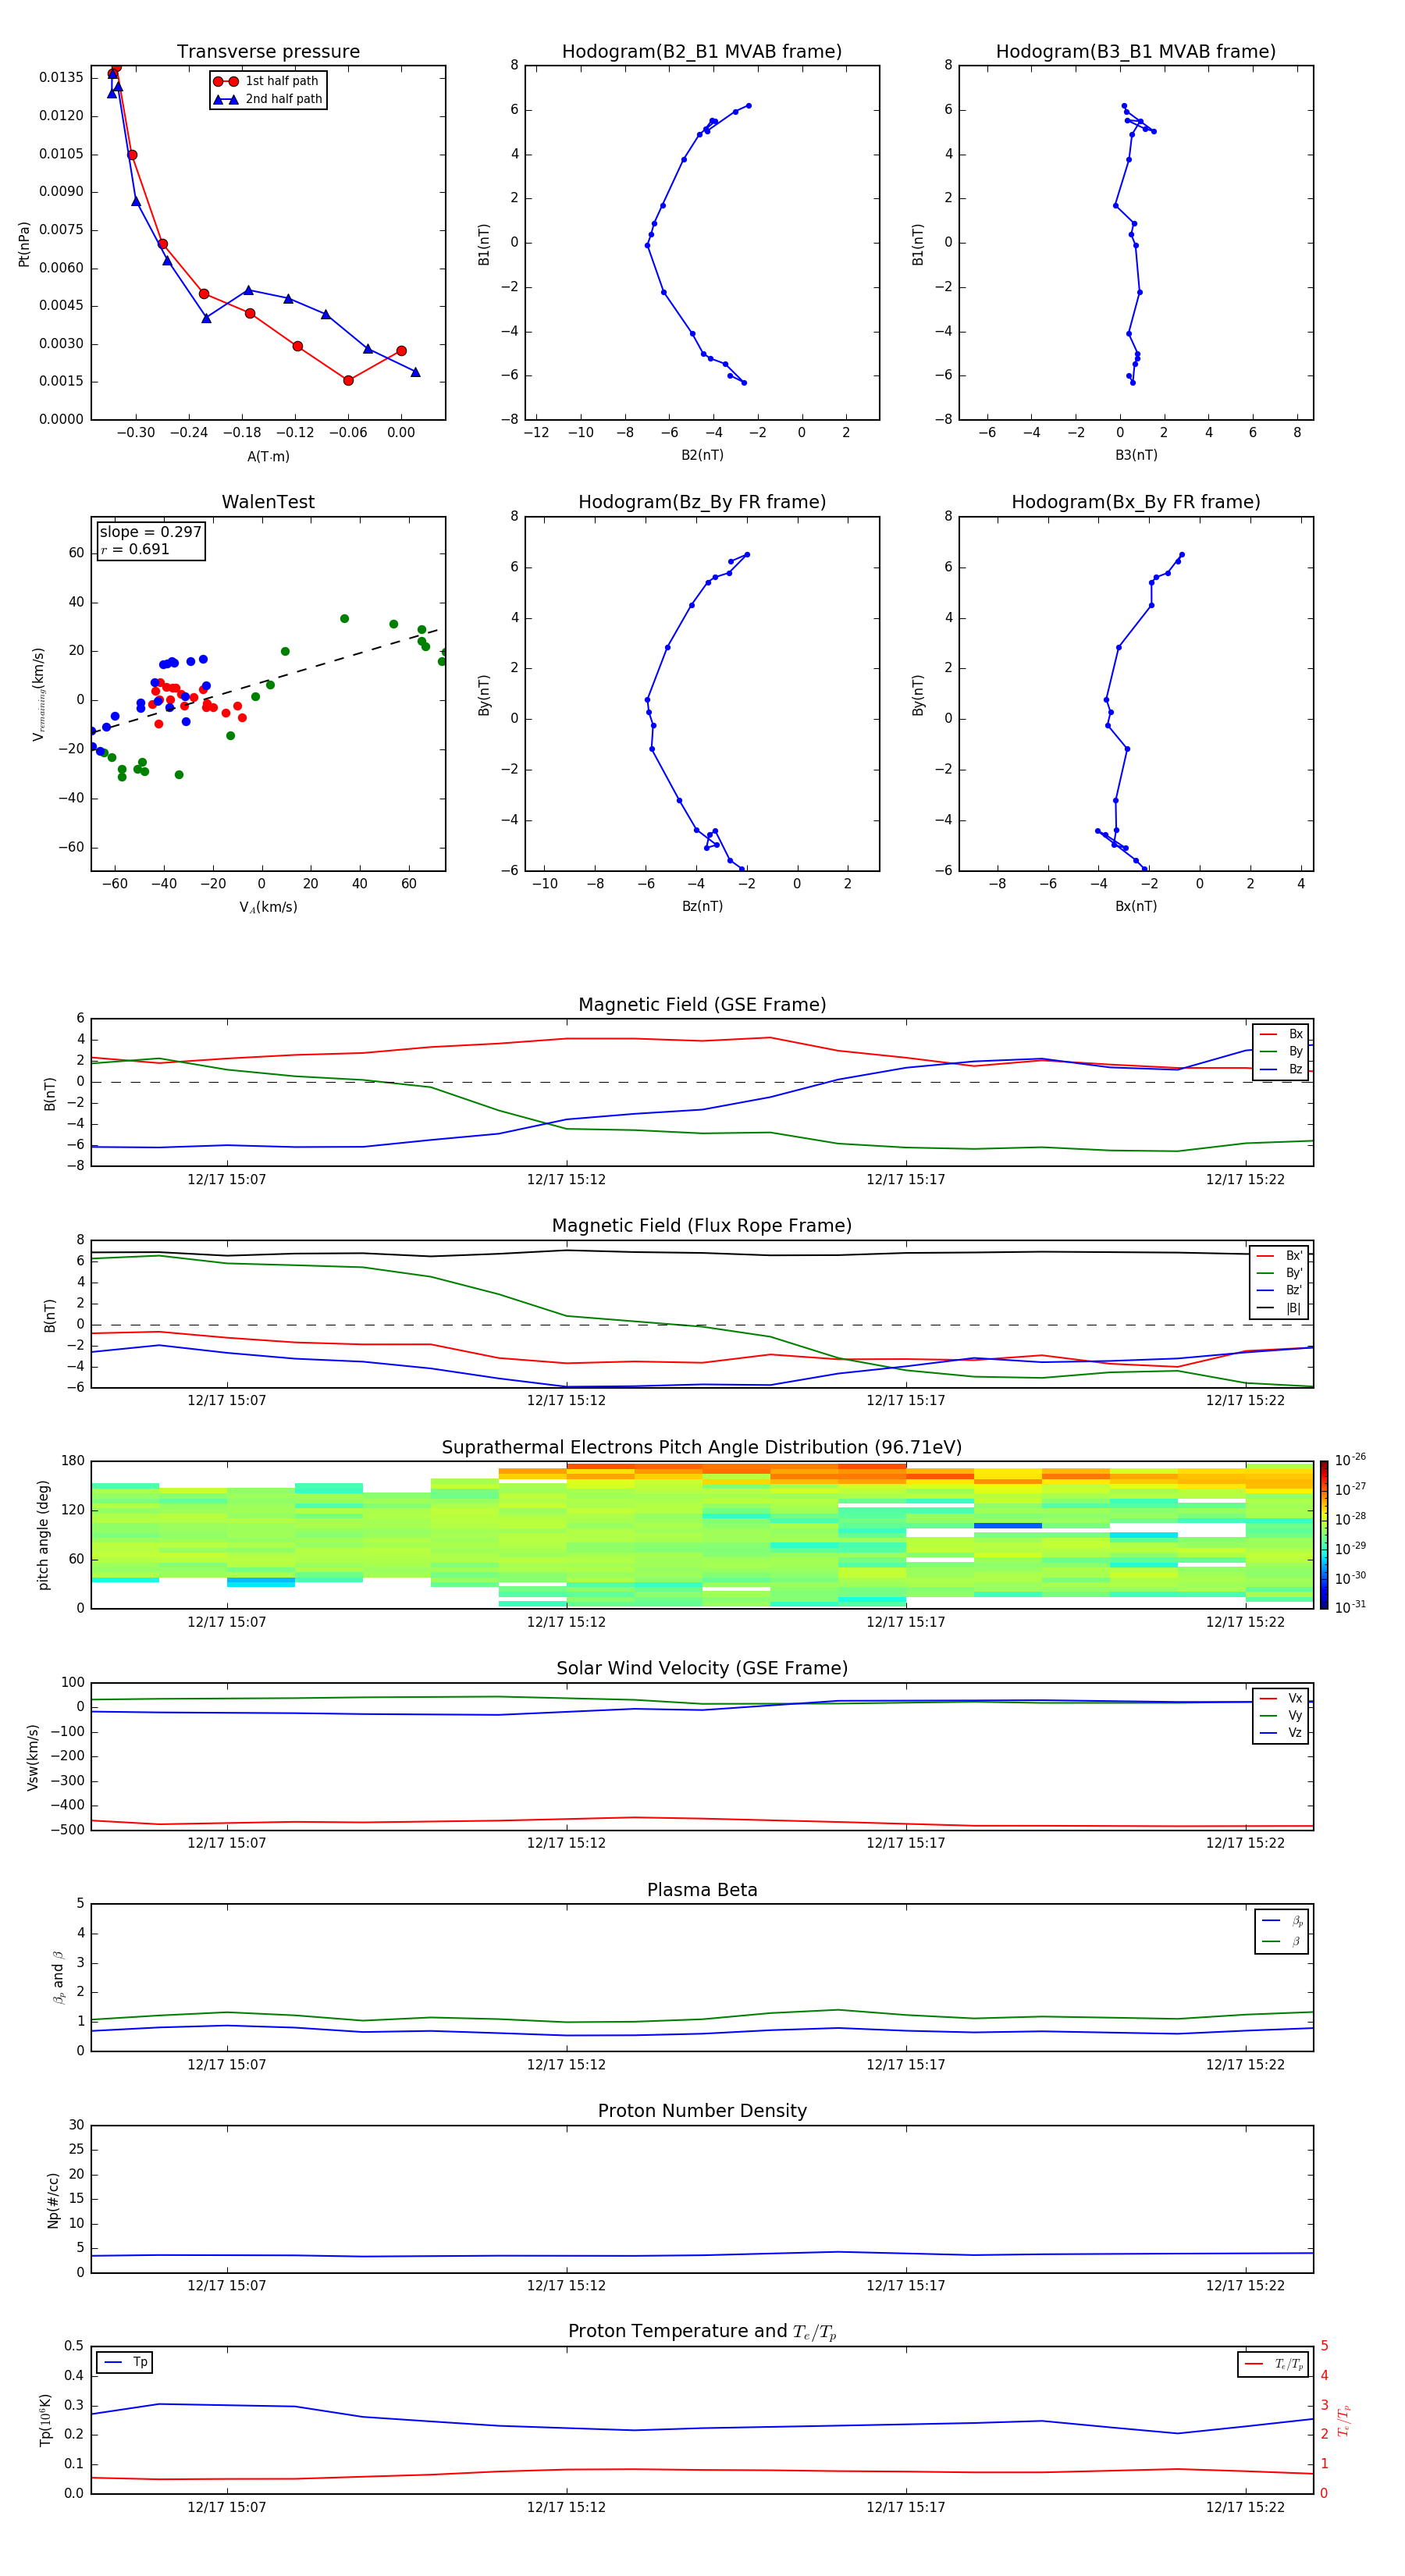
Task: Click 'Solar Wind Velocity (GSE Frame)' title
Action: (702, 1669)
